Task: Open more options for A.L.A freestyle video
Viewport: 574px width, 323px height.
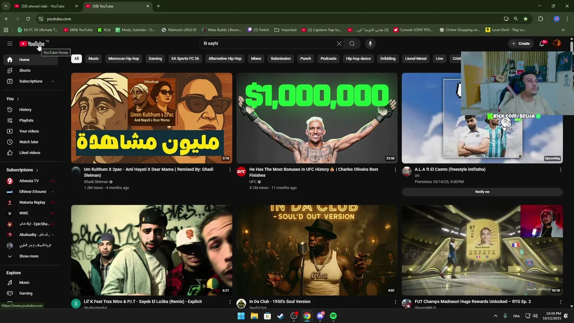Action: click(x=561, y=170)
